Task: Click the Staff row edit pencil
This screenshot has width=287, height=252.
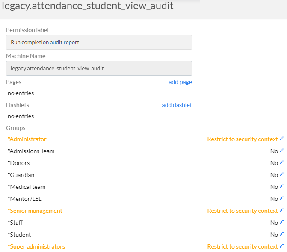Action: tap(282, 222)
